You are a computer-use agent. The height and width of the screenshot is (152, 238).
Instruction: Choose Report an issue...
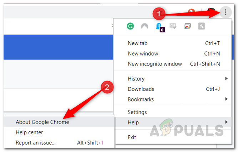click(59, 143)
